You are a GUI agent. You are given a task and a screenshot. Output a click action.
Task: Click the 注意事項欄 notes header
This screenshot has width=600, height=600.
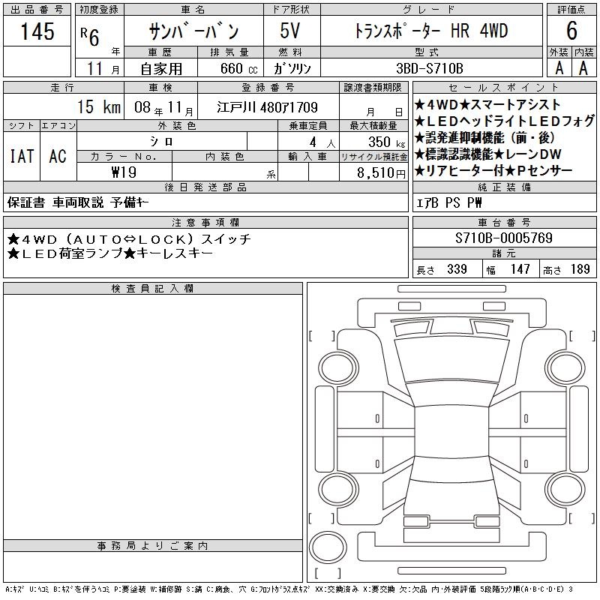(205, 222)
